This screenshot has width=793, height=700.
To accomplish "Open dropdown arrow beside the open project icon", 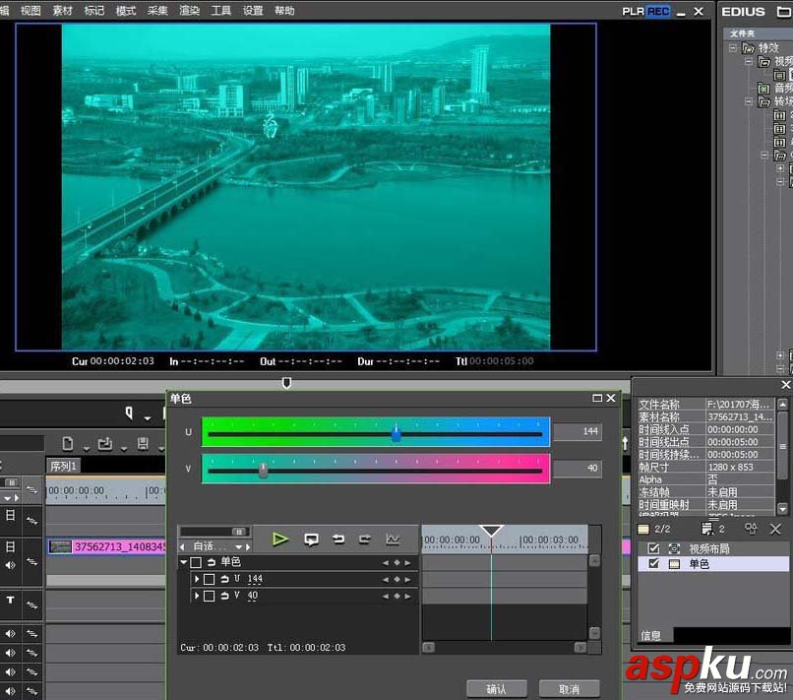I will click(124, 448).
